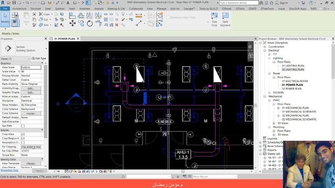Toggle the Sun Path checkbox
The image size is (335, 188).
point(23,126)
